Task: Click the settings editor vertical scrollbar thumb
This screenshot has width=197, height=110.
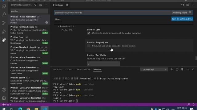Action: coord(196,58)
